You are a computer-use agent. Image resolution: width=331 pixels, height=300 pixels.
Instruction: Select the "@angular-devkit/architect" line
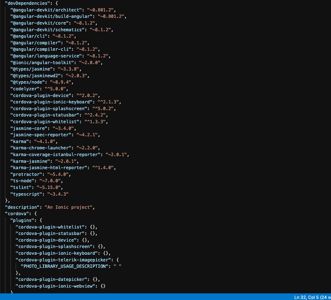(63, 10)
